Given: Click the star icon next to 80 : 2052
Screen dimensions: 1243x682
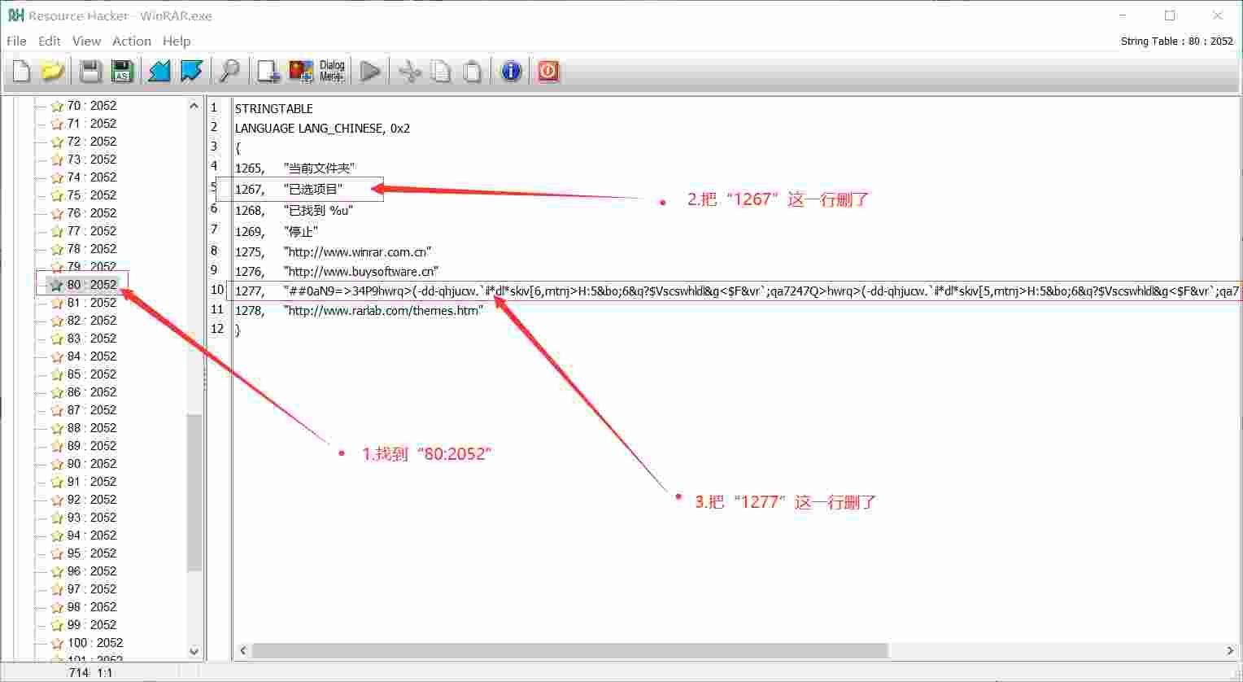Looking at the screenshot, I should click(x=57, y=285).
